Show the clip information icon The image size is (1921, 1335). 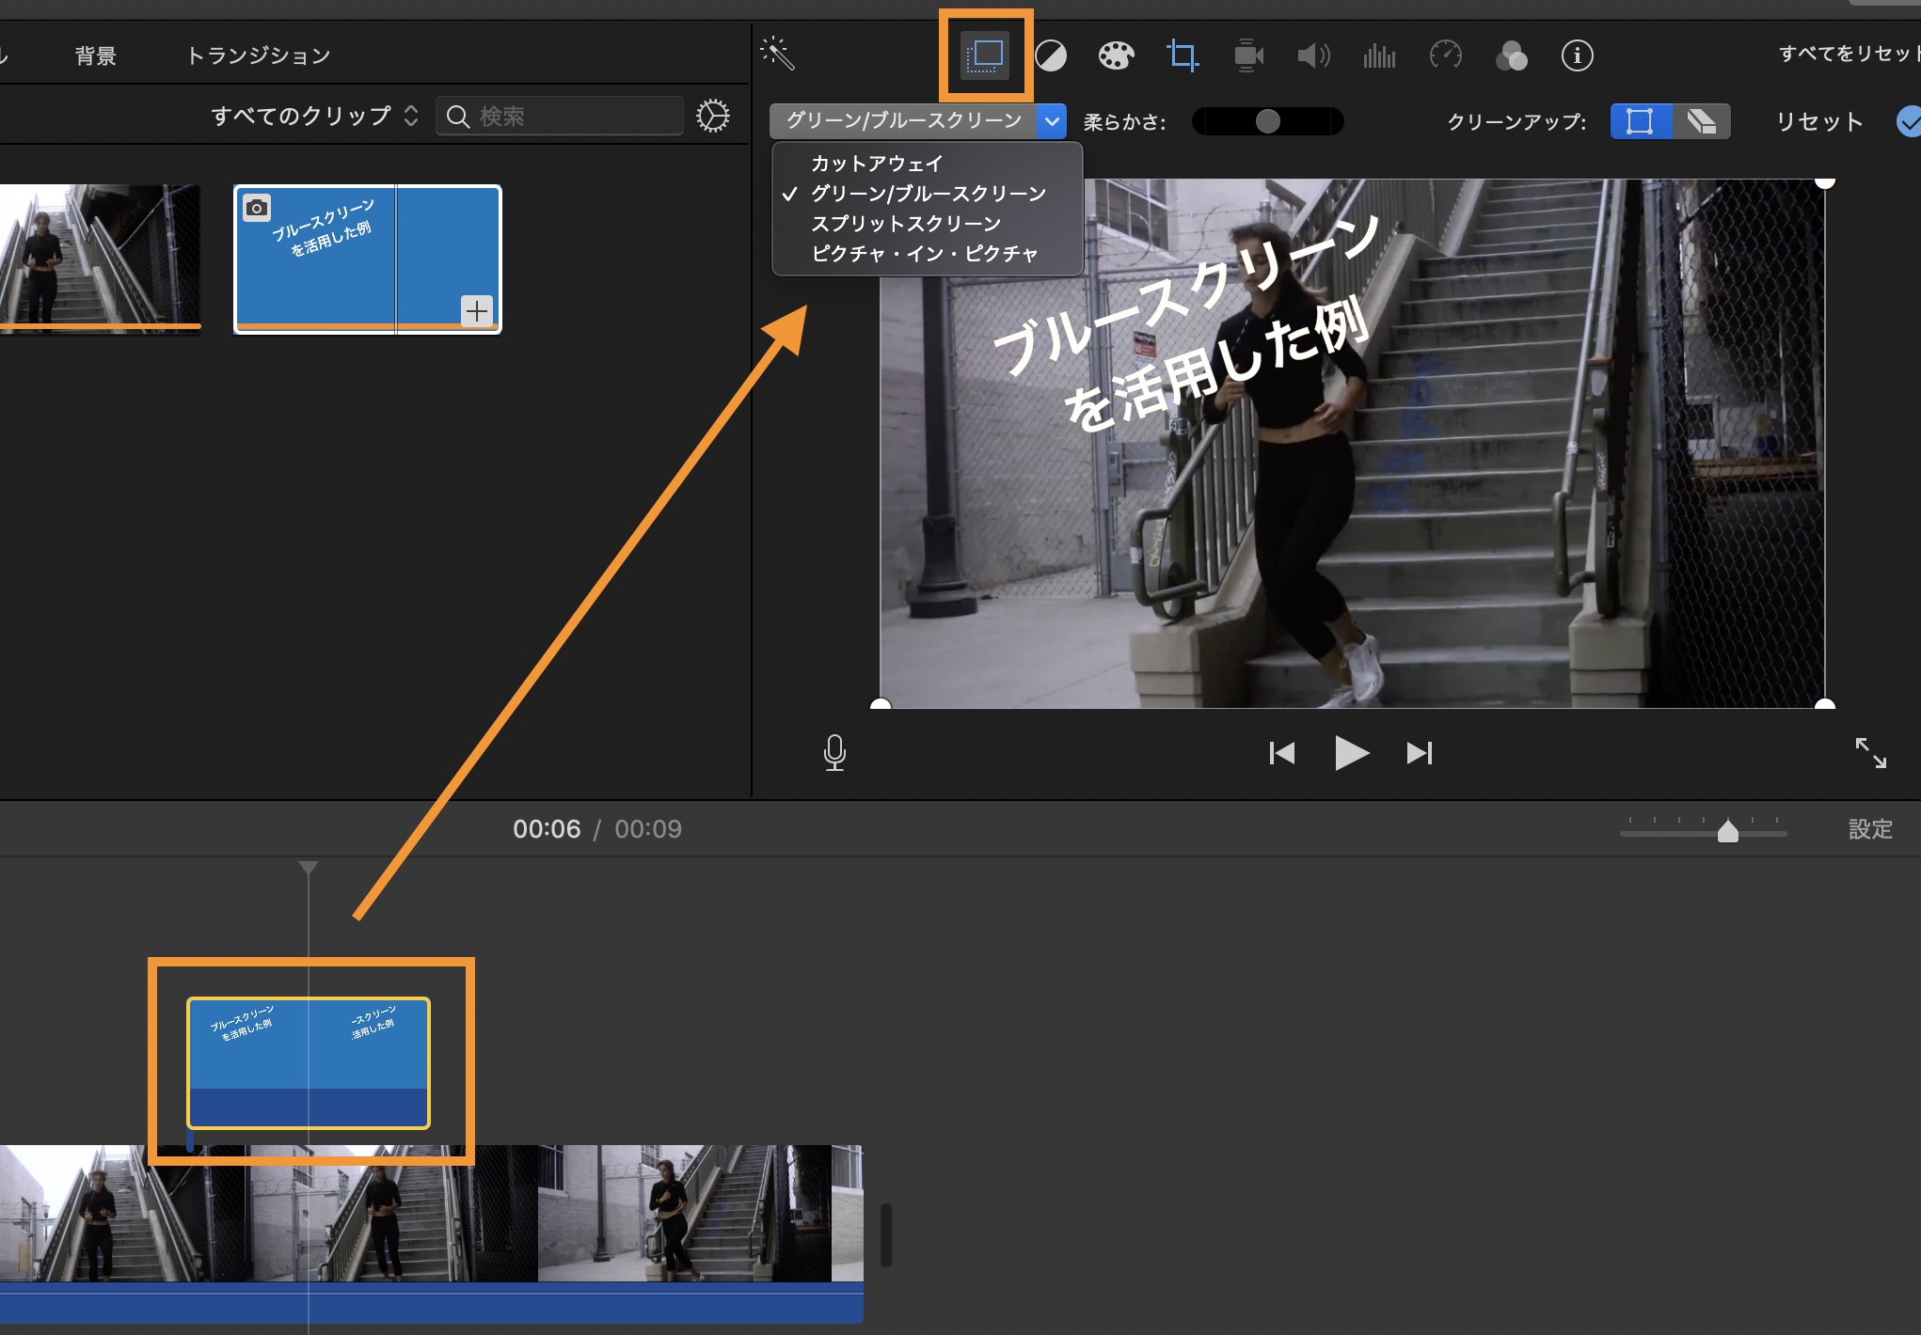click(1578, 55)
